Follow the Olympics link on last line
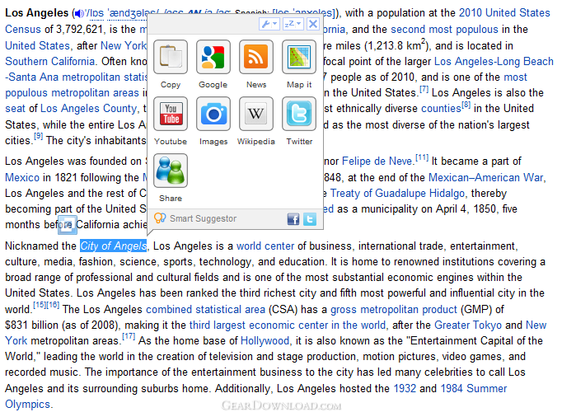Screen dimensions: 562x412 (27, 404)
